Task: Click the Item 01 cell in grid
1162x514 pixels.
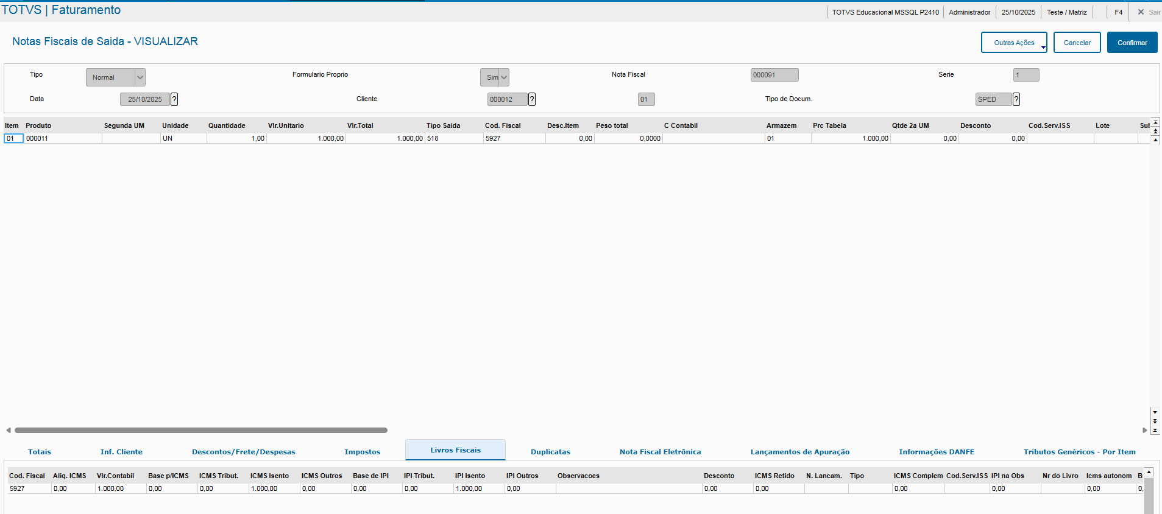Action: 13,138
